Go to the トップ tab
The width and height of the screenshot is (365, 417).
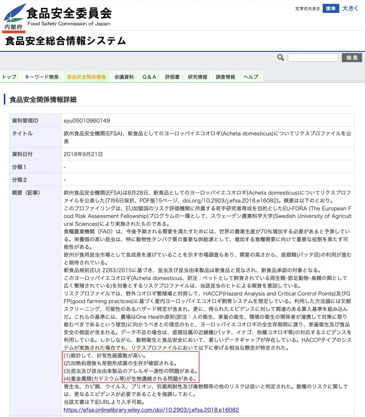click(9, 77)
